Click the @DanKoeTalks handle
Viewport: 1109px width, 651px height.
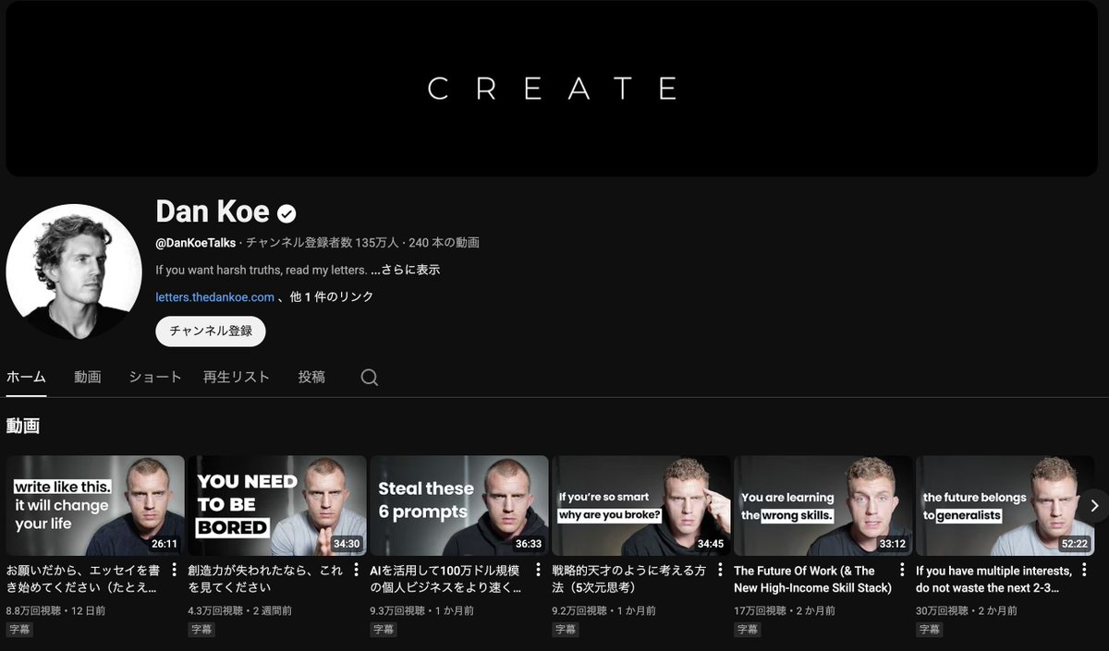coord(196,243)
